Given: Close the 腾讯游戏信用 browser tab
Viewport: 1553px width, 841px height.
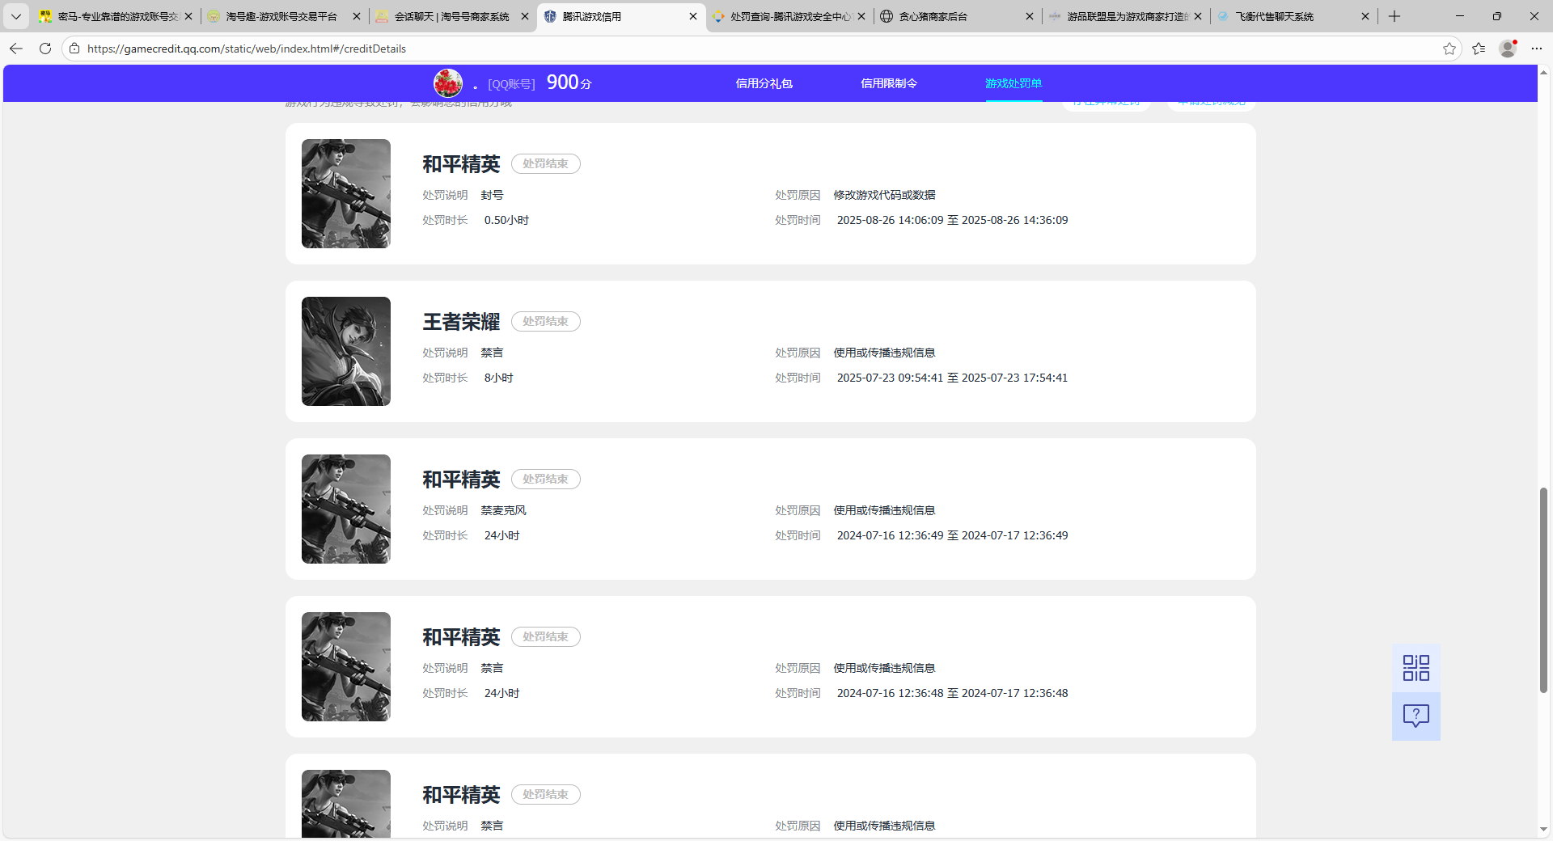Looking at the screenshot, I should coord(692,16).
